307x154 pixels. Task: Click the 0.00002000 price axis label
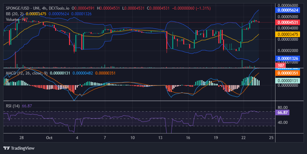288,51
